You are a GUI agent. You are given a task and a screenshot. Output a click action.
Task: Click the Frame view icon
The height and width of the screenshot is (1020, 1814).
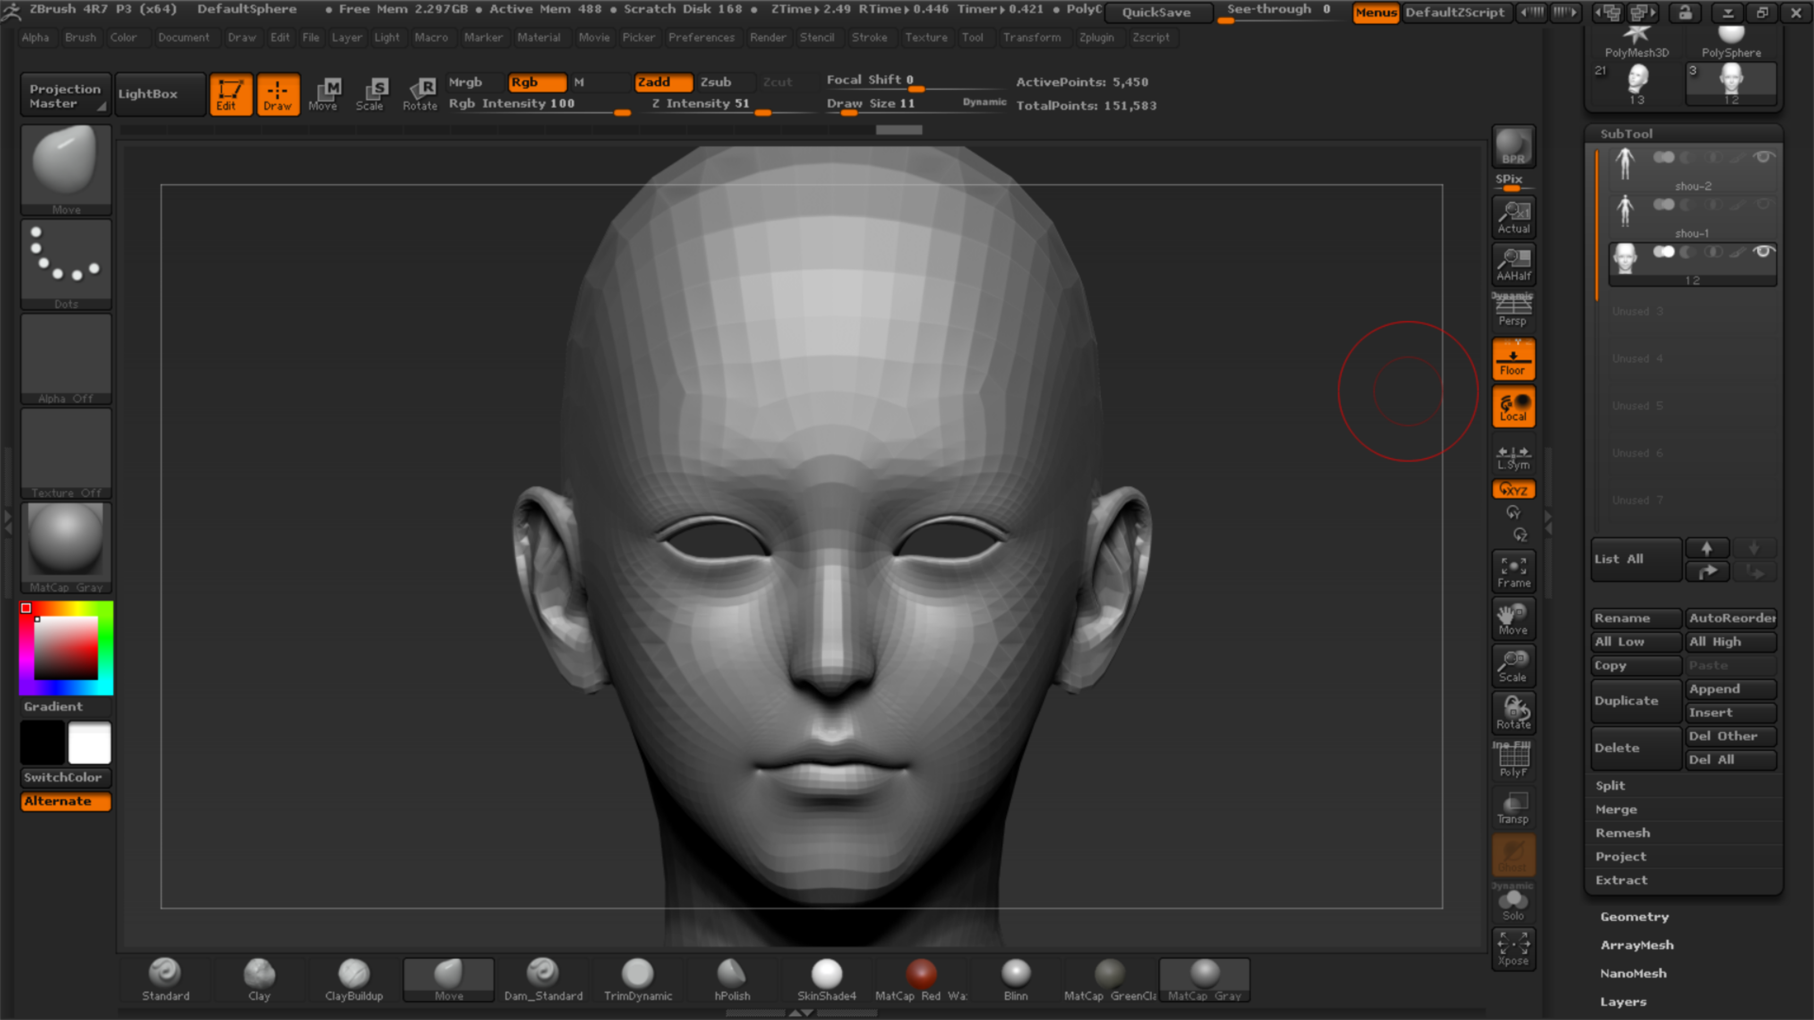point(1513,571)
